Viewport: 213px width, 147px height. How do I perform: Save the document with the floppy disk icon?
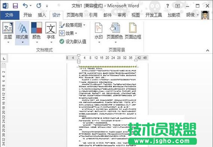click(15, 6)
